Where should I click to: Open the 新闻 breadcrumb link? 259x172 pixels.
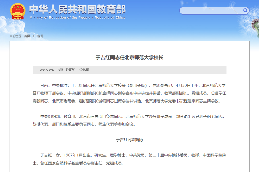[x=40, y=36]
